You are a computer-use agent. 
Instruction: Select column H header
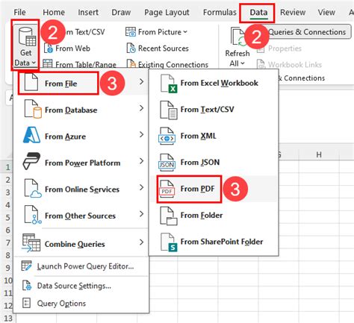coord(319,154)
